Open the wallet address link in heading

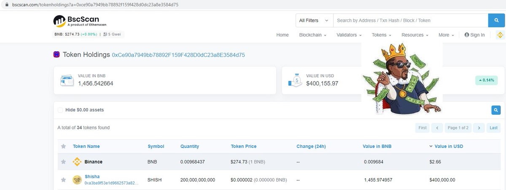click(178, 55)
